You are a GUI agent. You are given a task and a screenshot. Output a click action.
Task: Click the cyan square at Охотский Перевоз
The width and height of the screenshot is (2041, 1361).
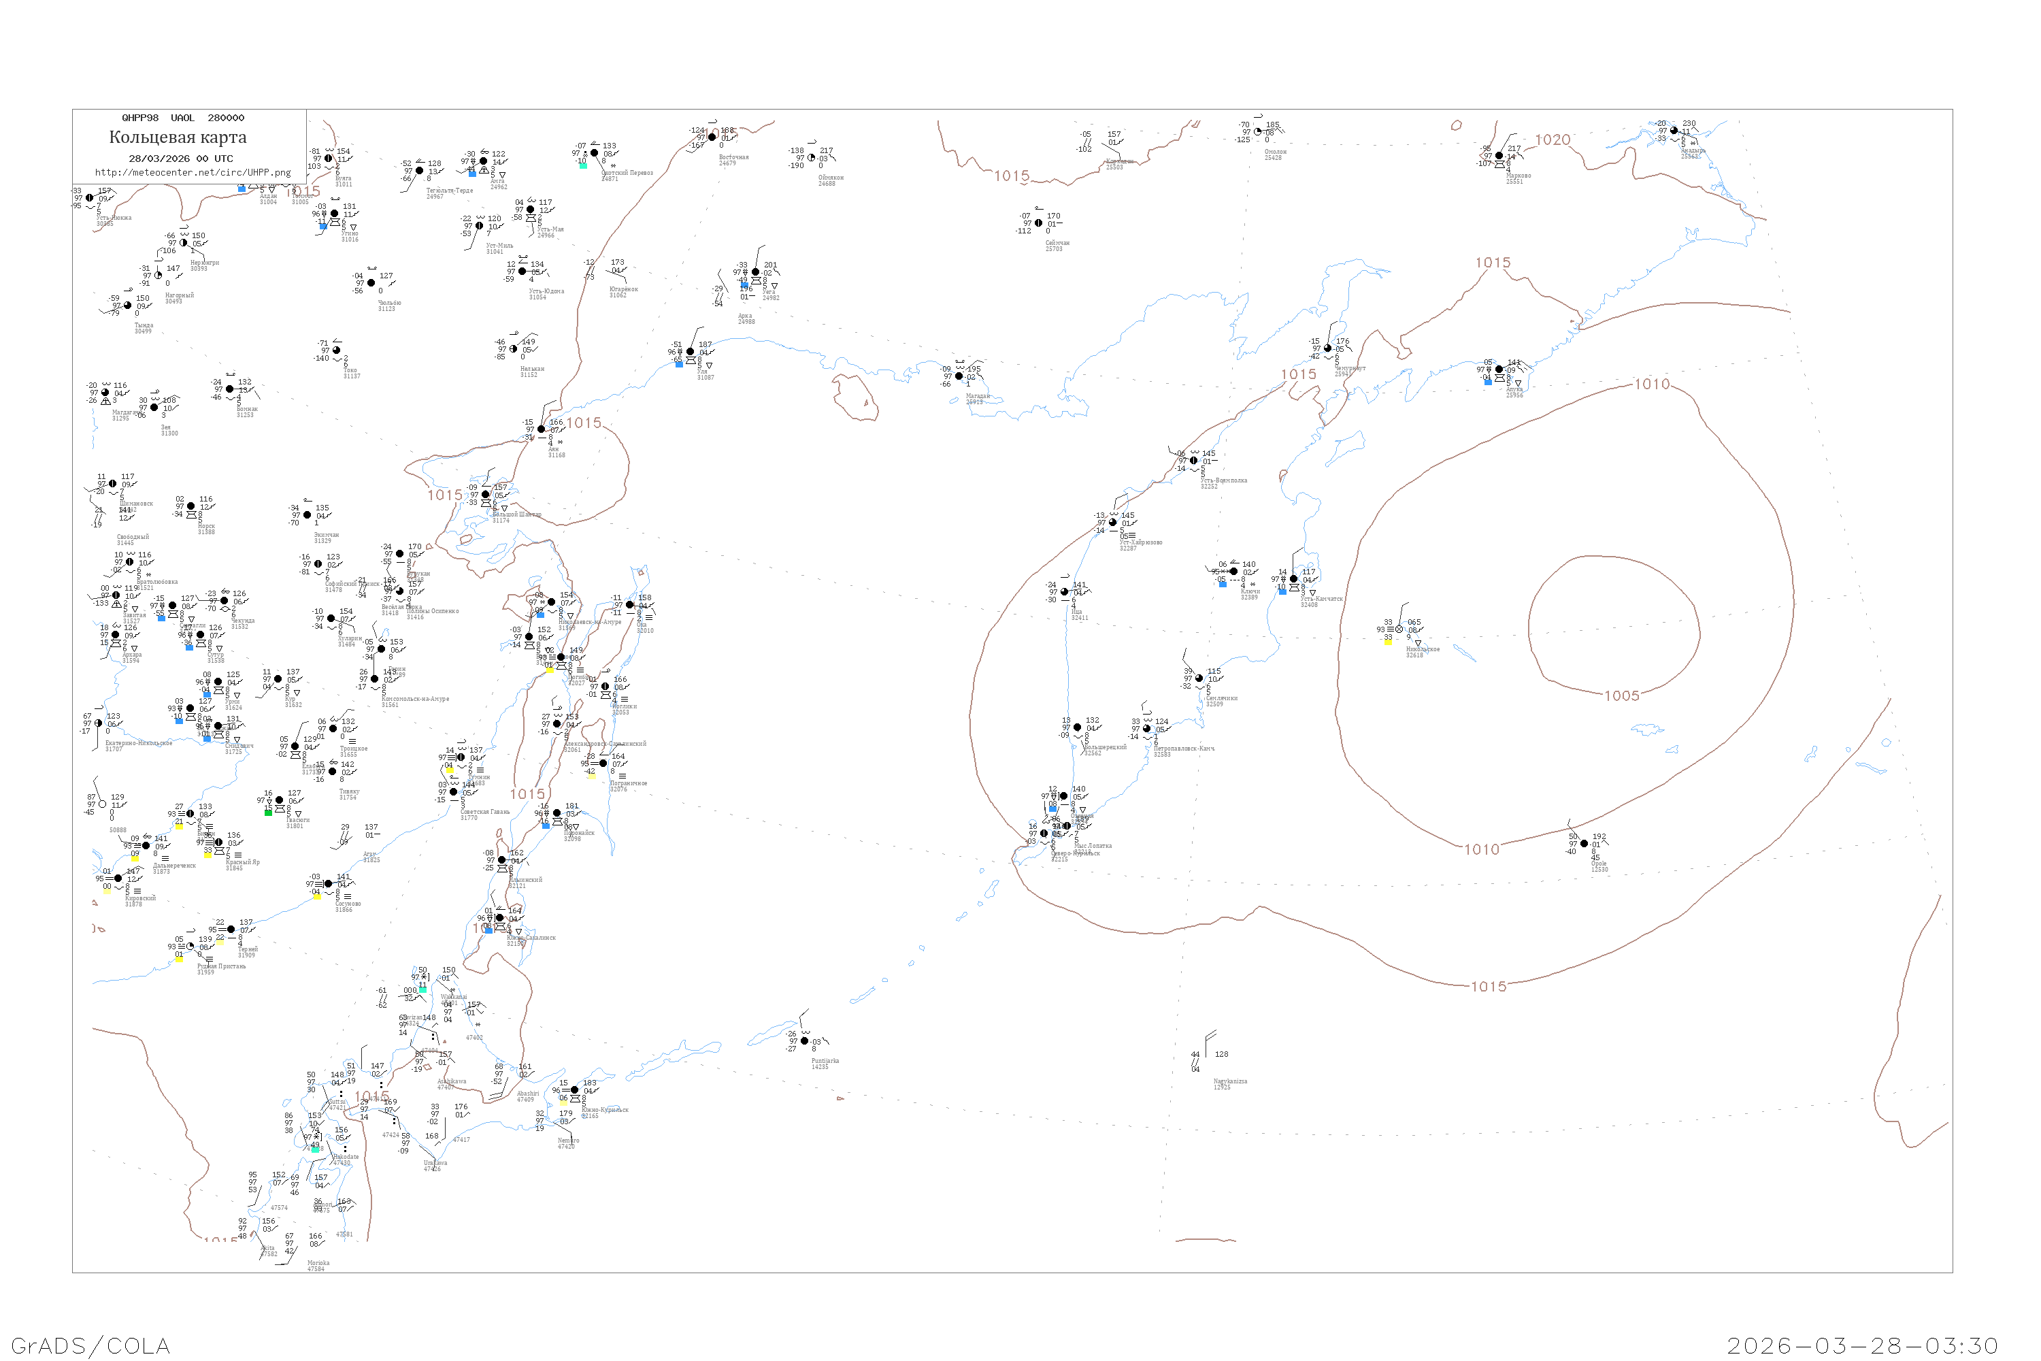(x=583, y=165)
